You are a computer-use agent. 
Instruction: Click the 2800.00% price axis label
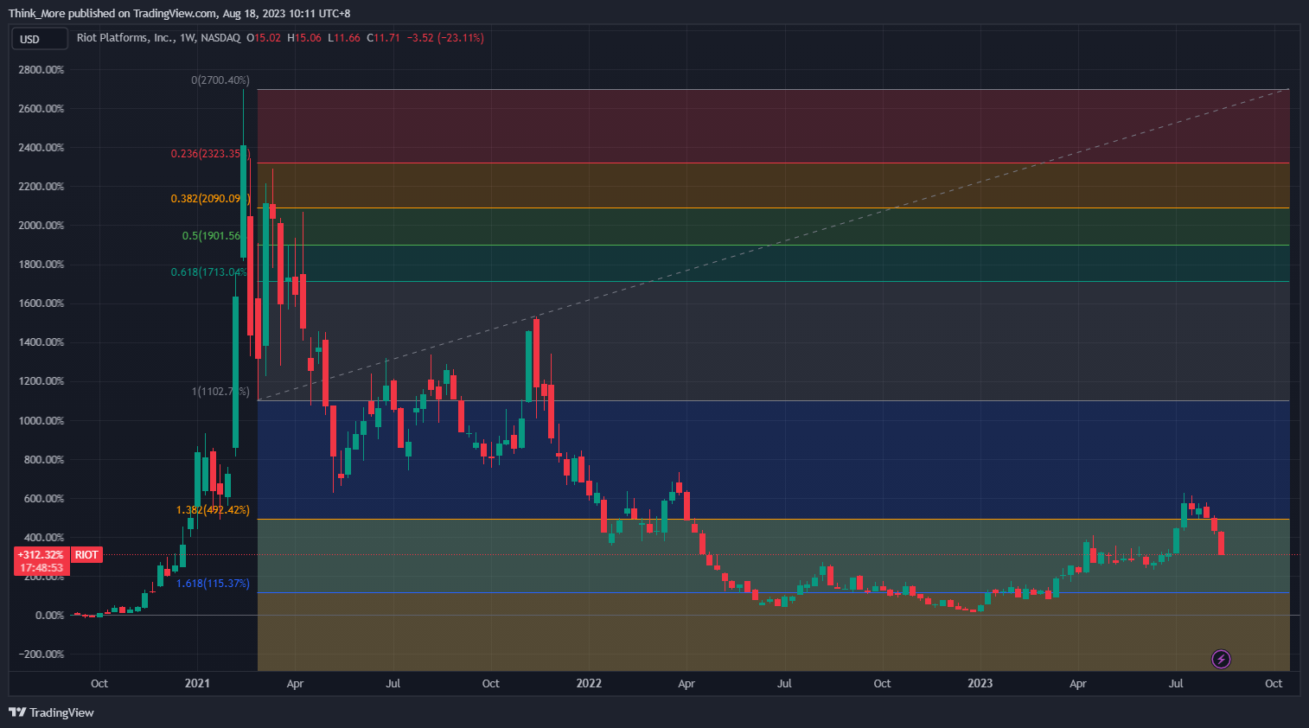tap(41, 70)
